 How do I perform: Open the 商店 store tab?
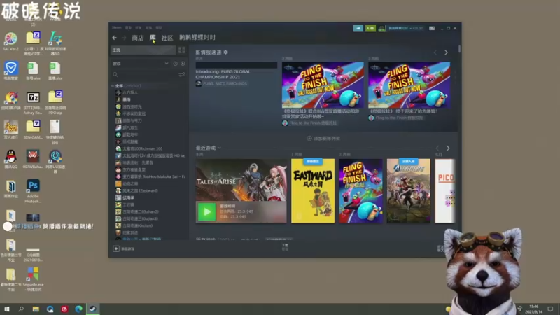click(137, 38)
